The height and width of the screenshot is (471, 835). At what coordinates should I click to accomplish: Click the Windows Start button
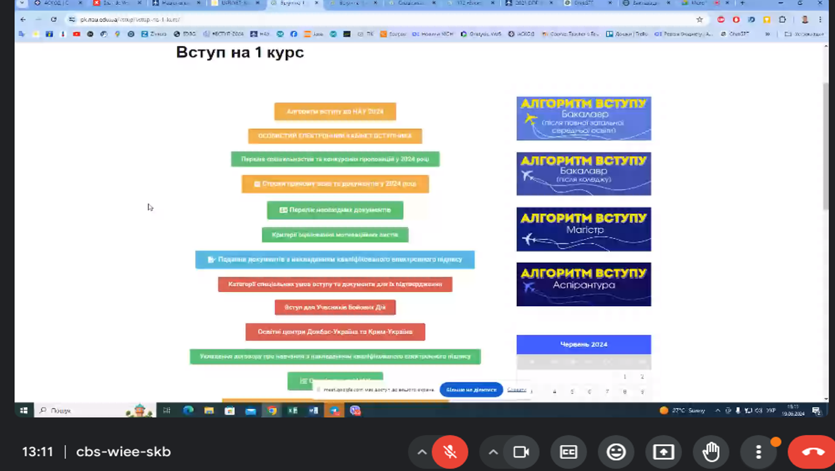[23, 410]
